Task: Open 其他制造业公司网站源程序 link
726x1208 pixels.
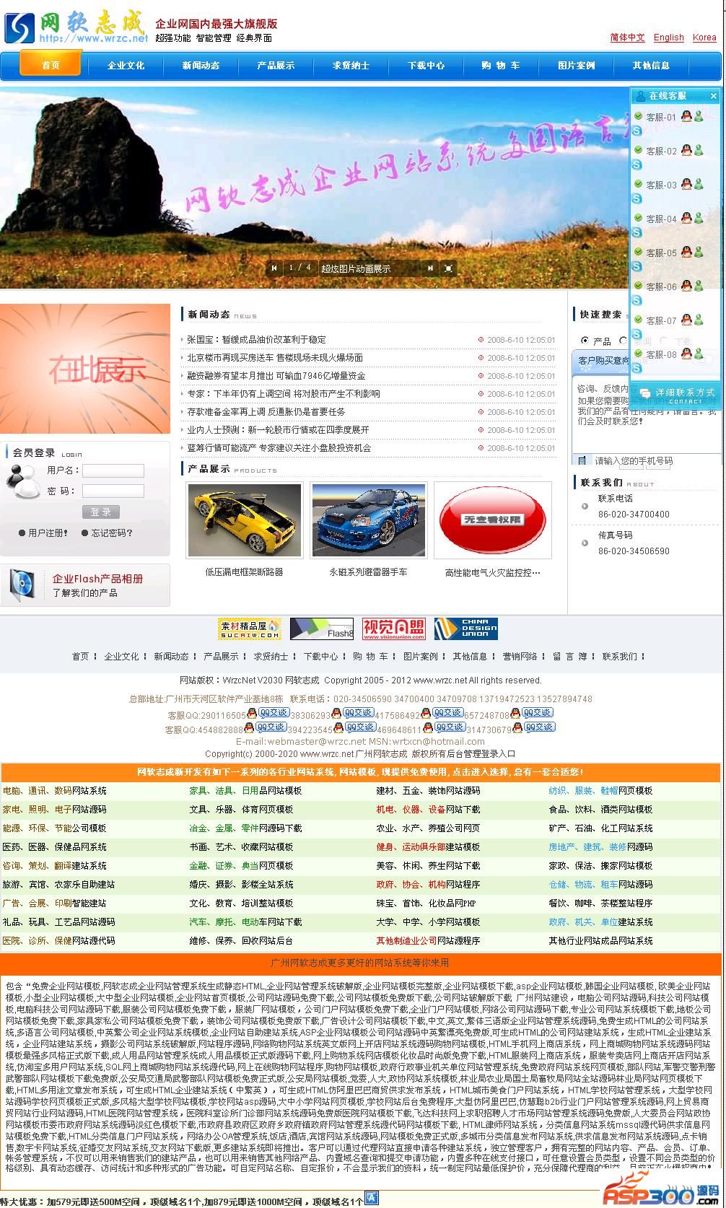Action: click(x=428, y=941)
